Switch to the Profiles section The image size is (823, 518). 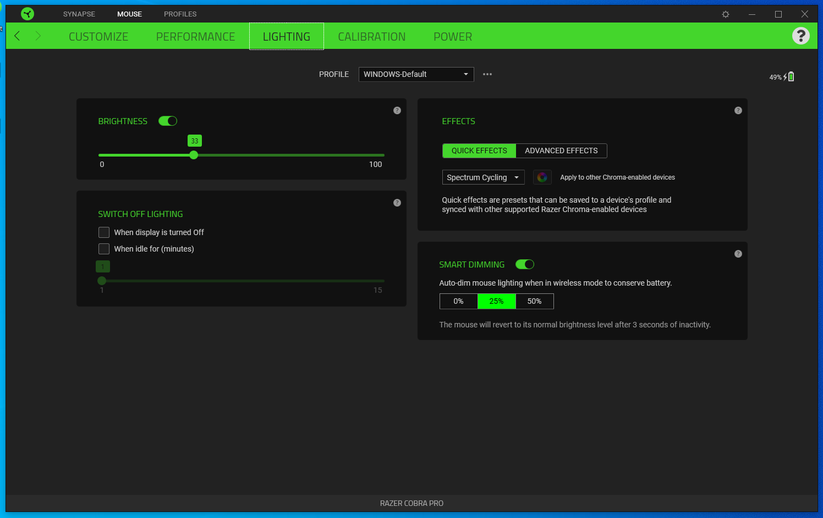180,14
